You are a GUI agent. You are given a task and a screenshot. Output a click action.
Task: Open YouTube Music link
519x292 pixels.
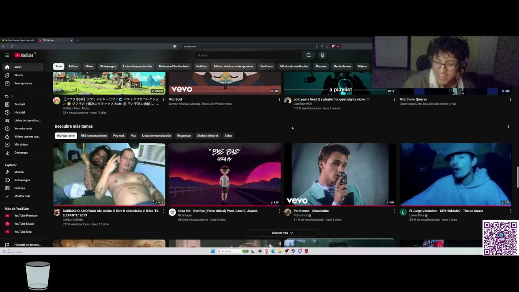[x=24, y=224]
